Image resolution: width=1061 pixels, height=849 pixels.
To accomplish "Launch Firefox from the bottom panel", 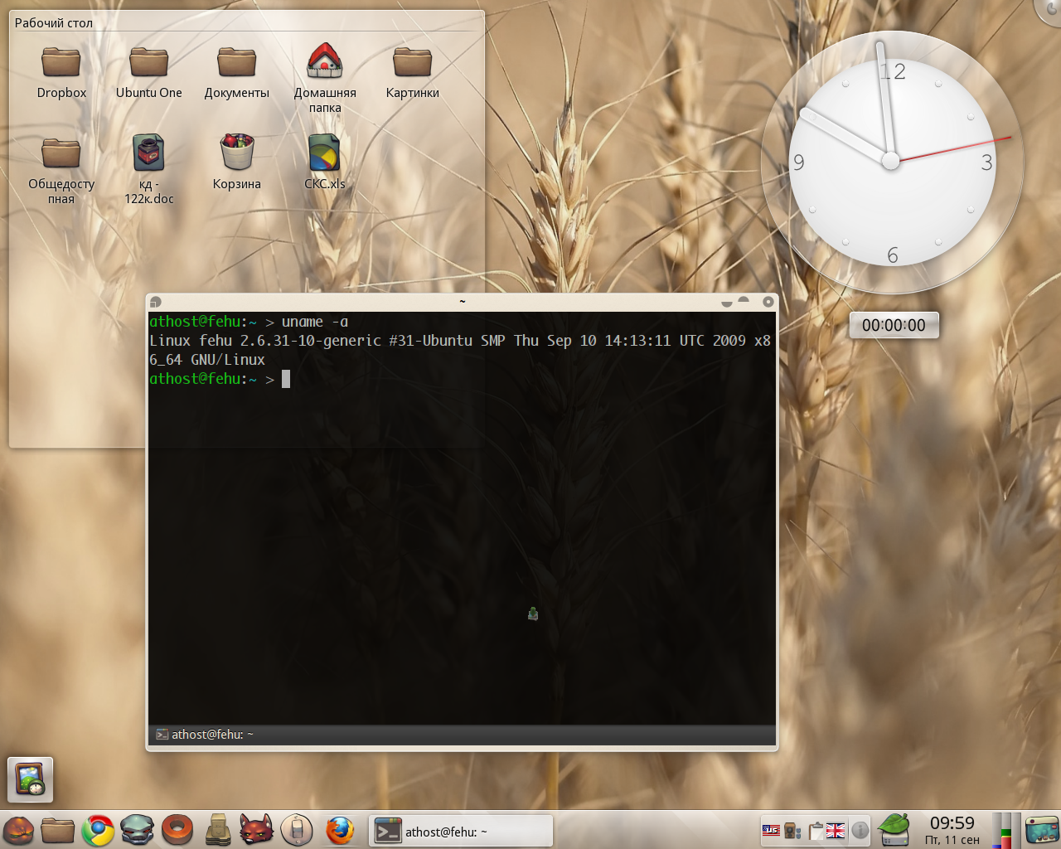I will coord(340,830).
